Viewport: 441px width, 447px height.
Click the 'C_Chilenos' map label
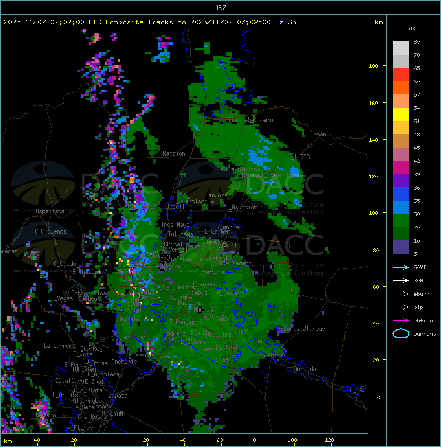click(x=50, y=231)
